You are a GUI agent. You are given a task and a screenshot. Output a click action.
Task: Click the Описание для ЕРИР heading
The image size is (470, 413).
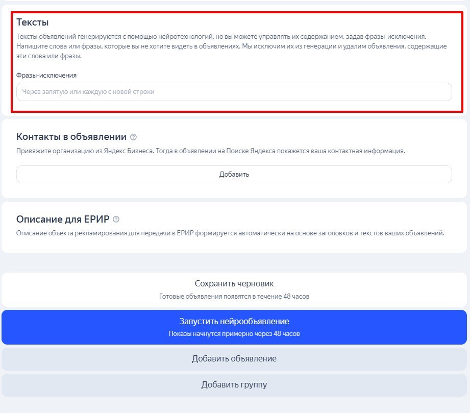click(63, 219)
